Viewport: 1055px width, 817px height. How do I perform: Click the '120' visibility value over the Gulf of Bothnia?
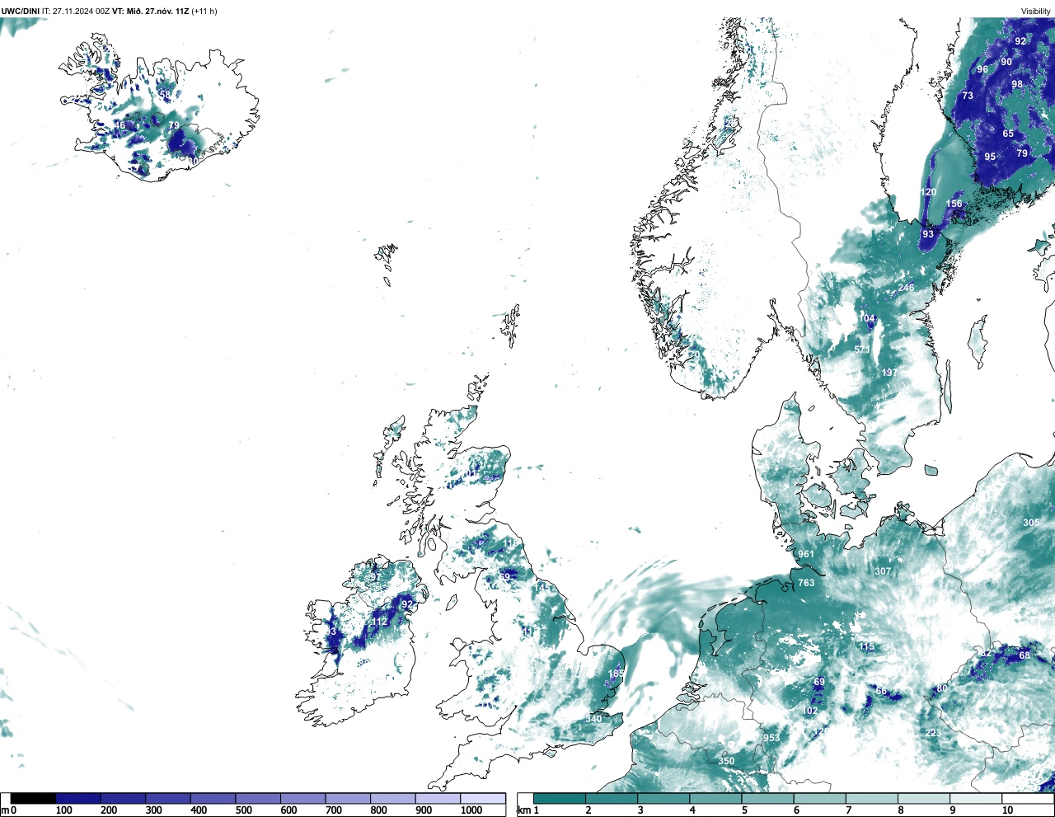coord(928,192)
